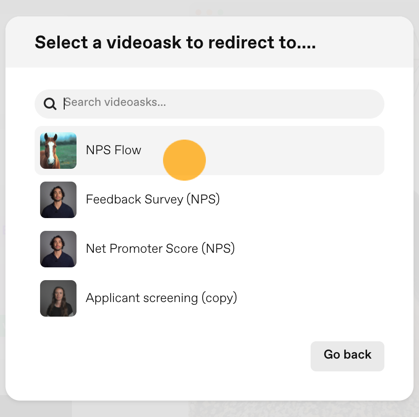Select the horse thumbnail for NPS Flow
Screen dimensions: 419x417
click(58, 151)
